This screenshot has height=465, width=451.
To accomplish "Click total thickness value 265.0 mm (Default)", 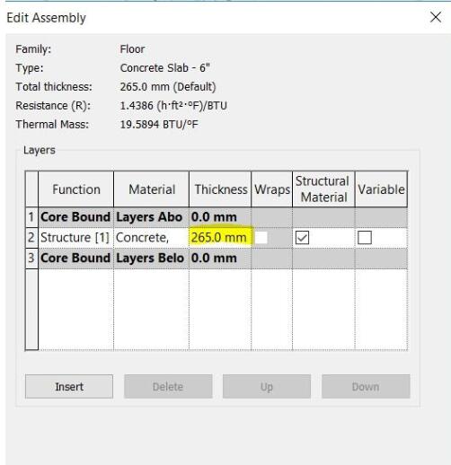I will pos(168,87).
